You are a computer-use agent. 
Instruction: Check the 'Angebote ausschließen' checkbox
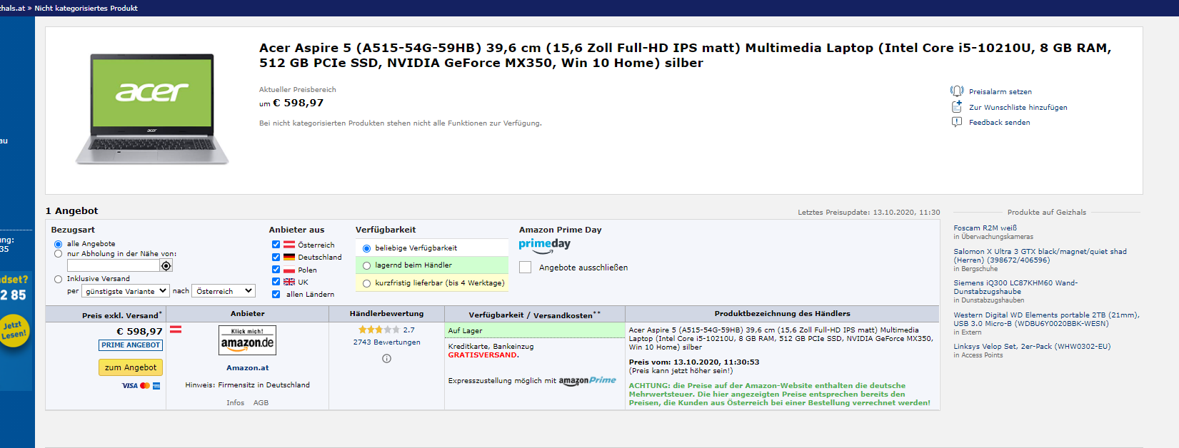[526, 268]
